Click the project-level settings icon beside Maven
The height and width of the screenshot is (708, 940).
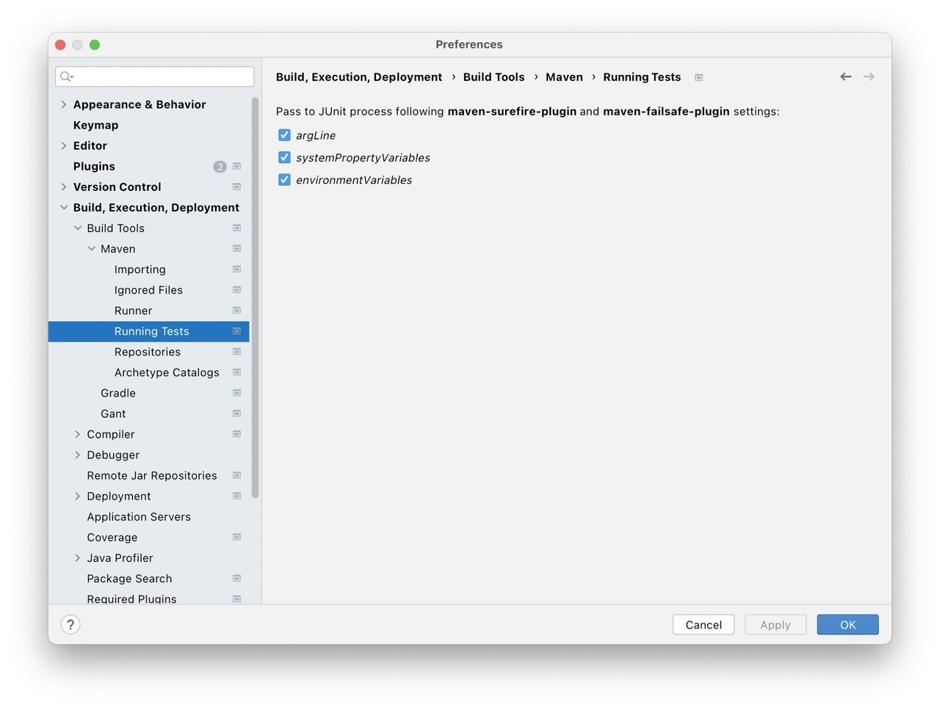pyautogui.click(x=236, y=248)
